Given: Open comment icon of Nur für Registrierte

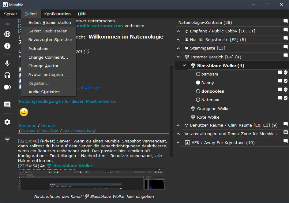Looking at the screenshot, I should tap(286, 38).
